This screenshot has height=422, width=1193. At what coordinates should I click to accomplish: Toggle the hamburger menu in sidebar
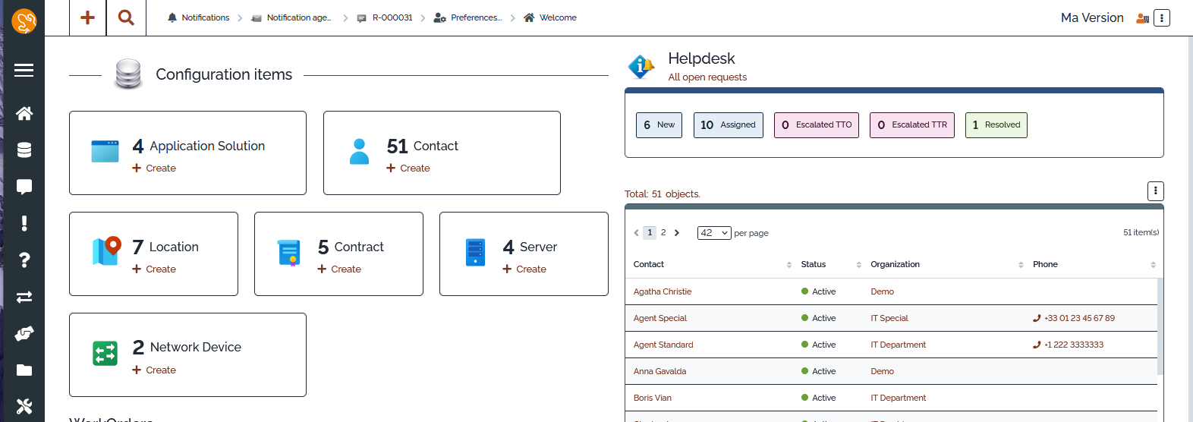(24, 70)
